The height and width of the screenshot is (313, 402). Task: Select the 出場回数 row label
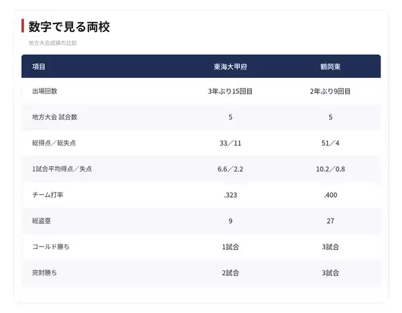point(45,91)
